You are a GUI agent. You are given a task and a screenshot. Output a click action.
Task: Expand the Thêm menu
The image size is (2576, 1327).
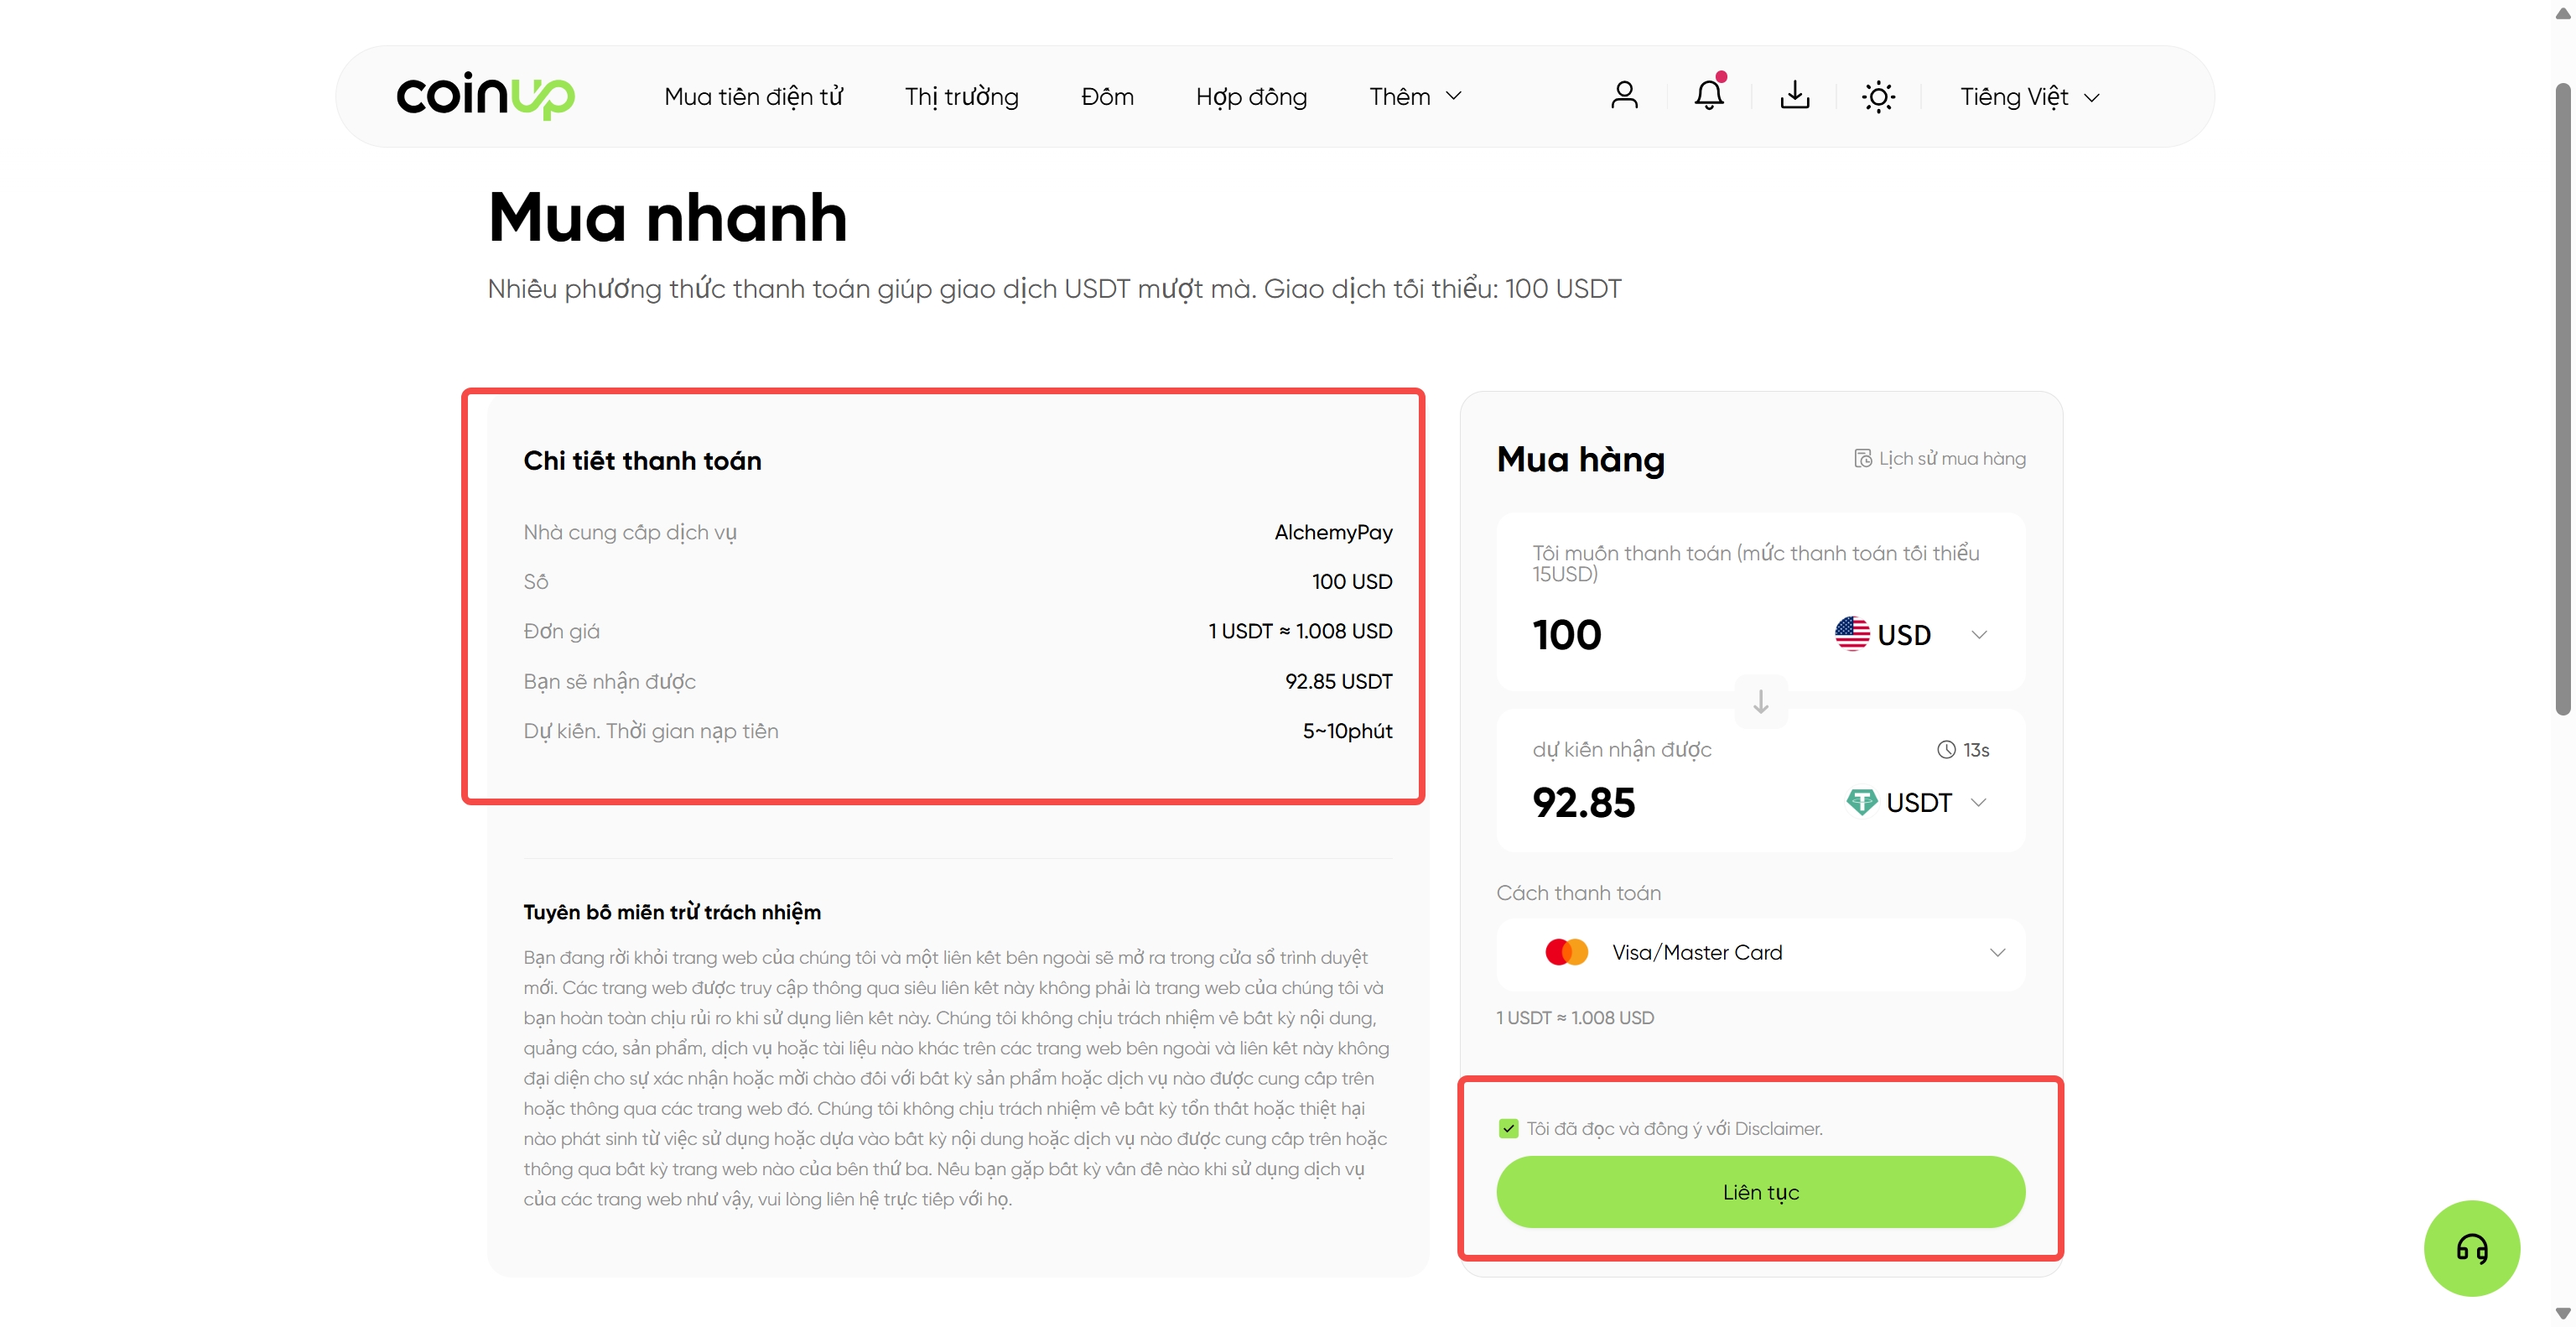pos(1415,97)
